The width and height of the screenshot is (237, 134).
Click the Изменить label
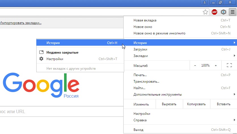point(141,104)
